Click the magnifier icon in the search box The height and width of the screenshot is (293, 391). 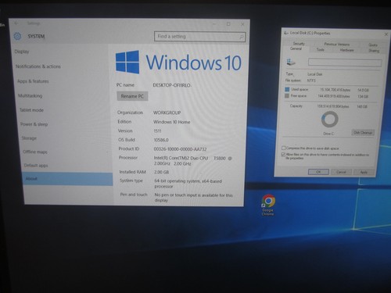(242, 37)
